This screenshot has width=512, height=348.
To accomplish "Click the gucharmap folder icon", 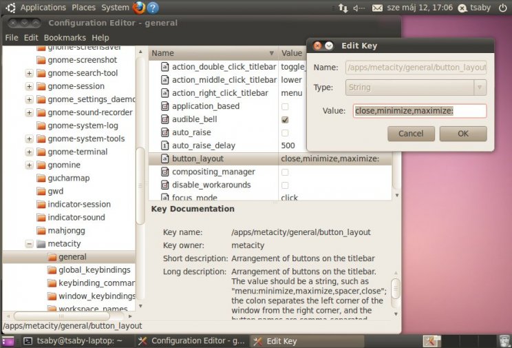I will (41, 178).
